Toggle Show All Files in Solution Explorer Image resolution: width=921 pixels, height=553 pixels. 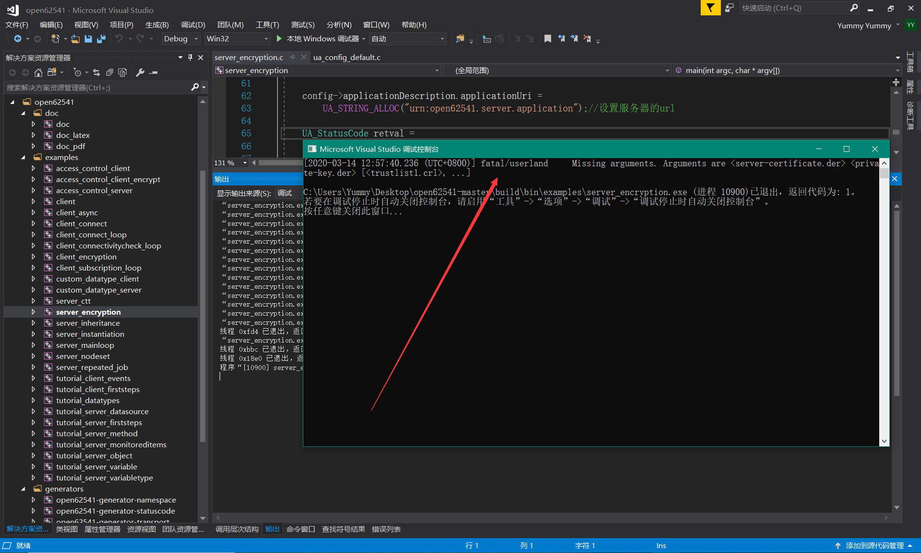122,73
